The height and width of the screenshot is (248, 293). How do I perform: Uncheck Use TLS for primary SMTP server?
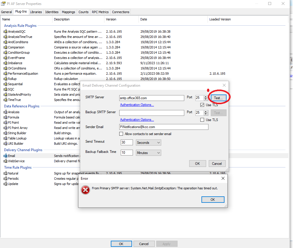(x=202, y=105)
